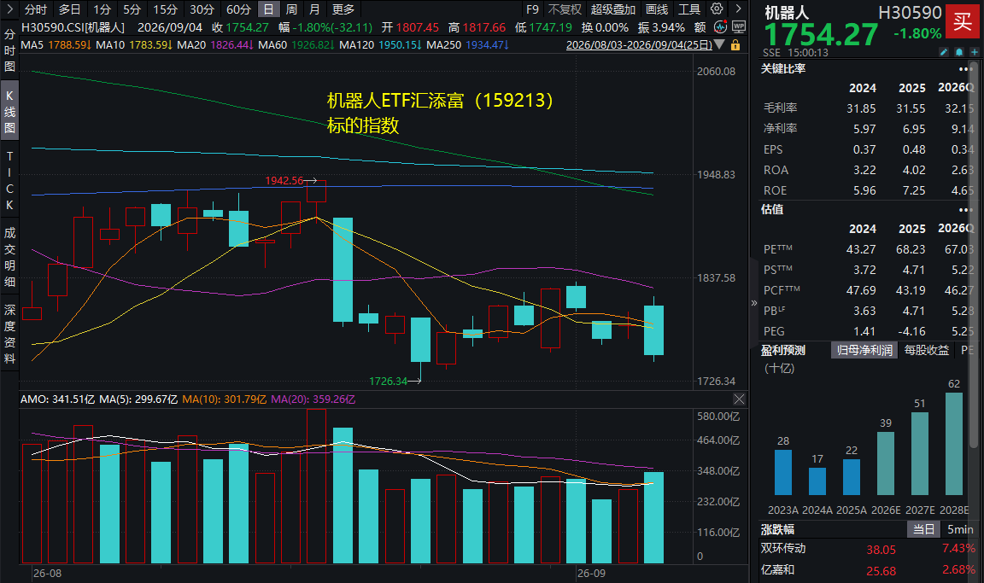
Task: Click the H30590.CSI[机器人] title
Action: click(73, 27)
